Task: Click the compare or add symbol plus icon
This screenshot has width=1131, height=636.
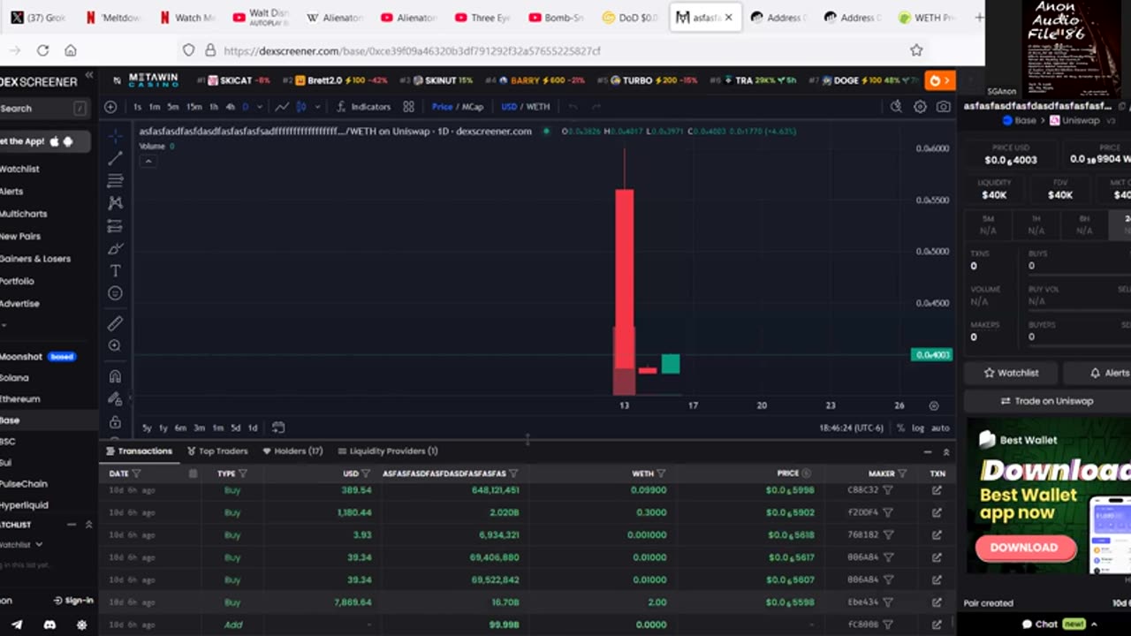Action: coord(110,107)
